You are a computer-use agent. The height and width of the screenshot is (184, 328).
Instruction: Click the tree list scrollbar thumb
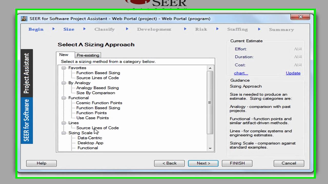click(210, 102)
